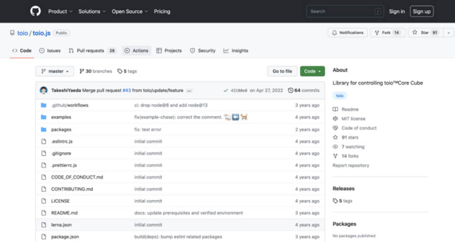This screenshot has height=242, width=455.
Task: Switch to the Pull requests tab
Action: click(x=92, y=51)
